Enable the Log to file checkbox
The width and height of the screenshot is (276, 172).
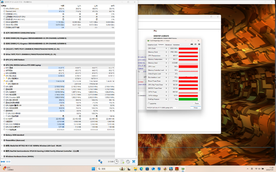pyautogui.click(x=149, y=103)
